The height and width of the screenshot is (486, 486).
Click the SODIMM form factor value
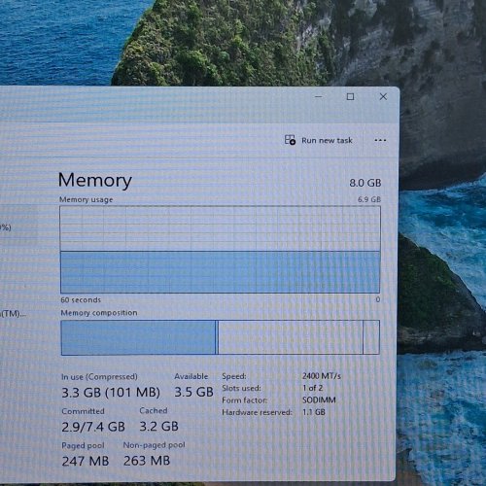319,400
